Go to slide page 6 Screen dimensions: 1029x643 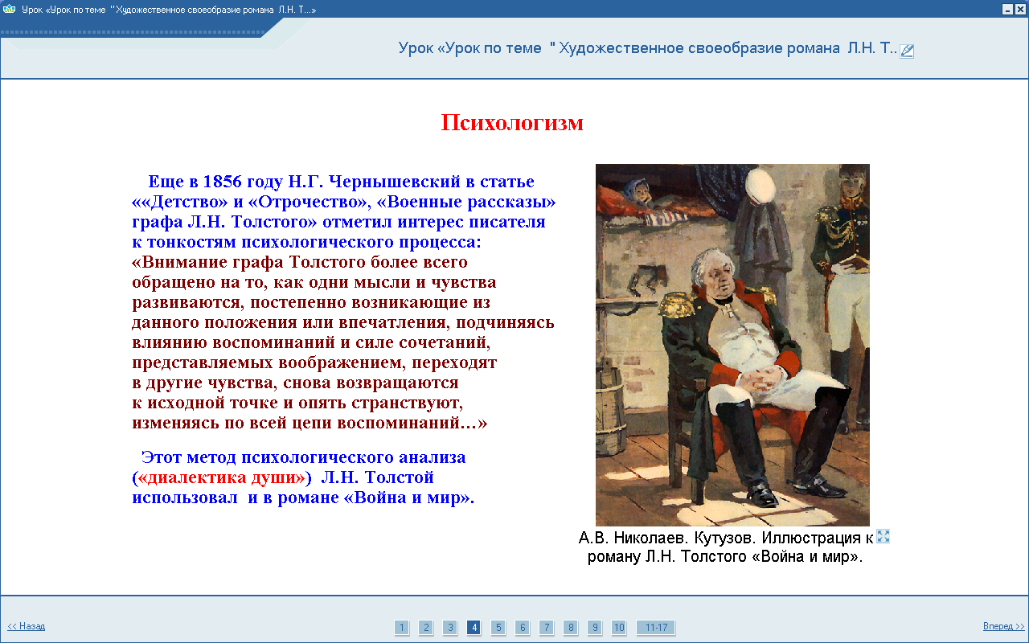[x=523, y=628]
